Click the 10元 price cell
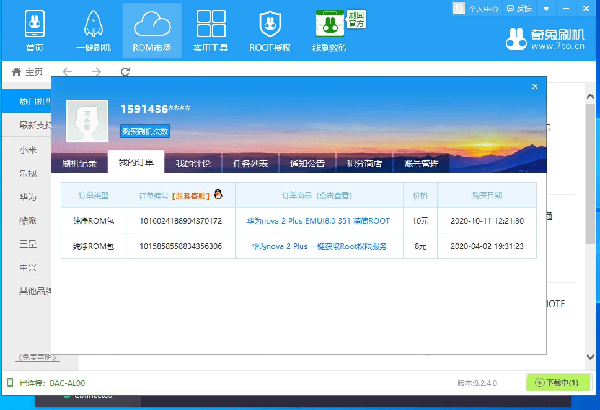This screenshot has height=410, width=600. (420, 221)
